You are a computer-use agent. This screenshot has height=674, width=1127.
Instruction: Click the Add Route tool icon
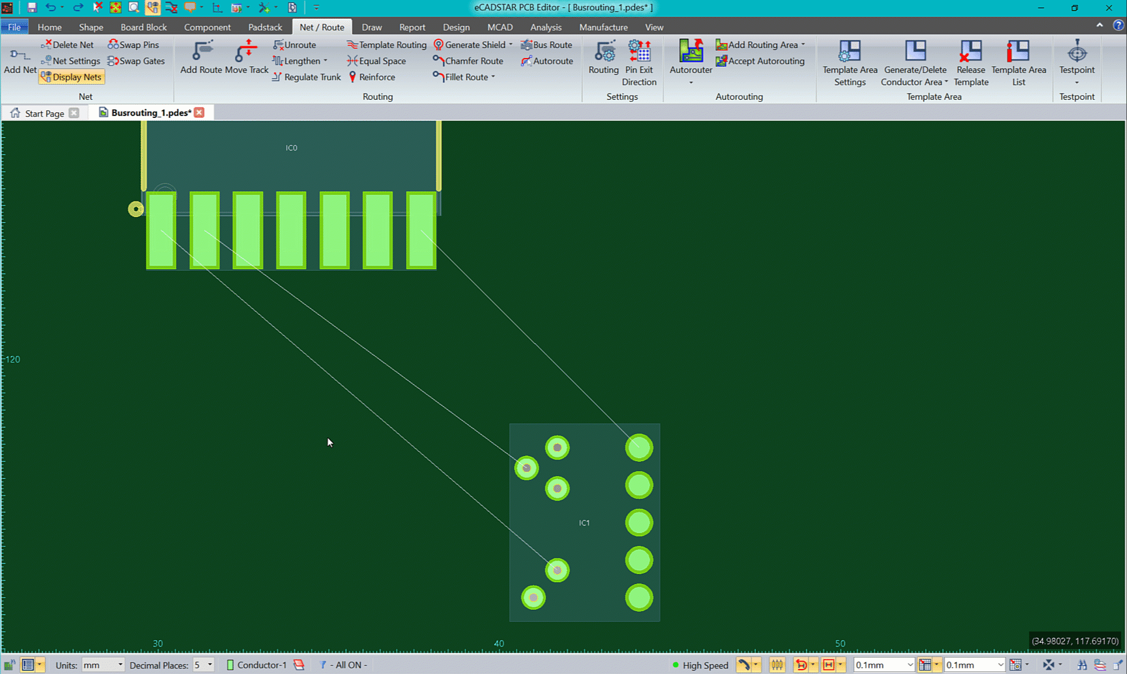201,51
